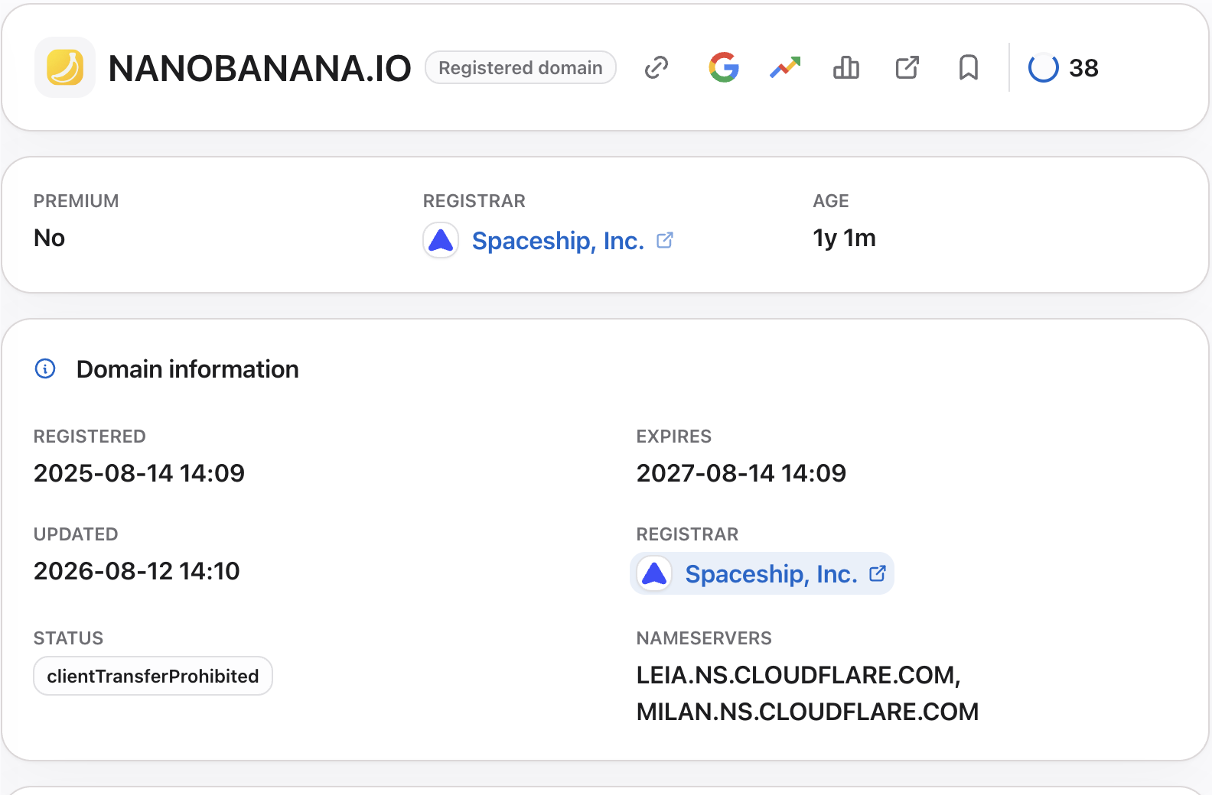Image resolution: width=1212 pixels, height=795 pixels.
Task: Select updated date 2026-08-12 14:10
Action: (137, 570)
